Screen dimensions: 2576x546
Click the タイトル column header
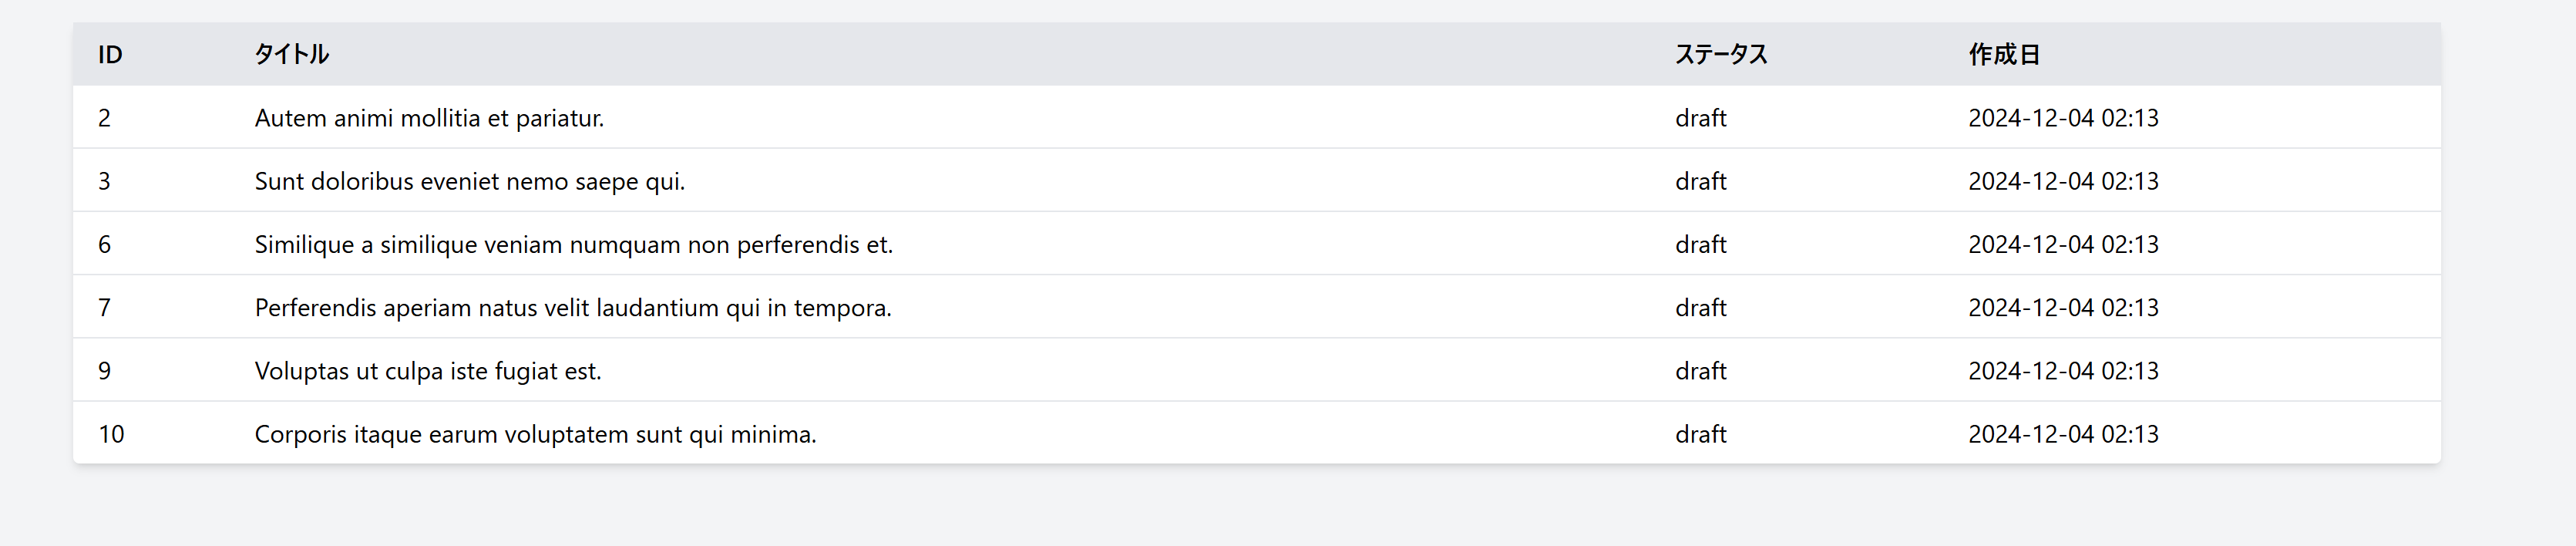(291, 55)
